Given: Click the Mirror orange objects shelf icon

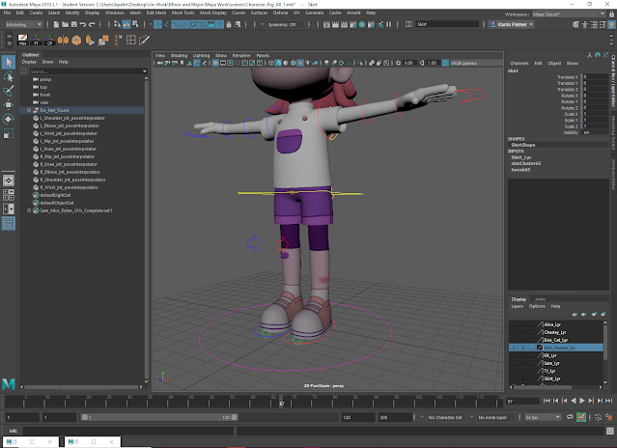Looking at the screenshot, I should point(63,40).
